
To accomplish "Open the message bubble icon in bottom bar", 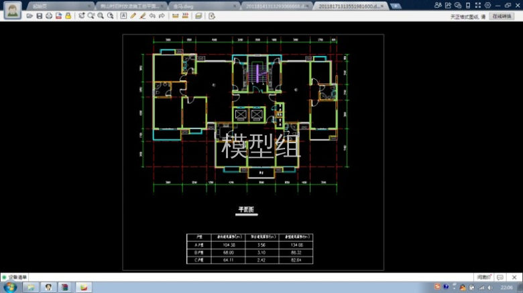I will [500, 277].
